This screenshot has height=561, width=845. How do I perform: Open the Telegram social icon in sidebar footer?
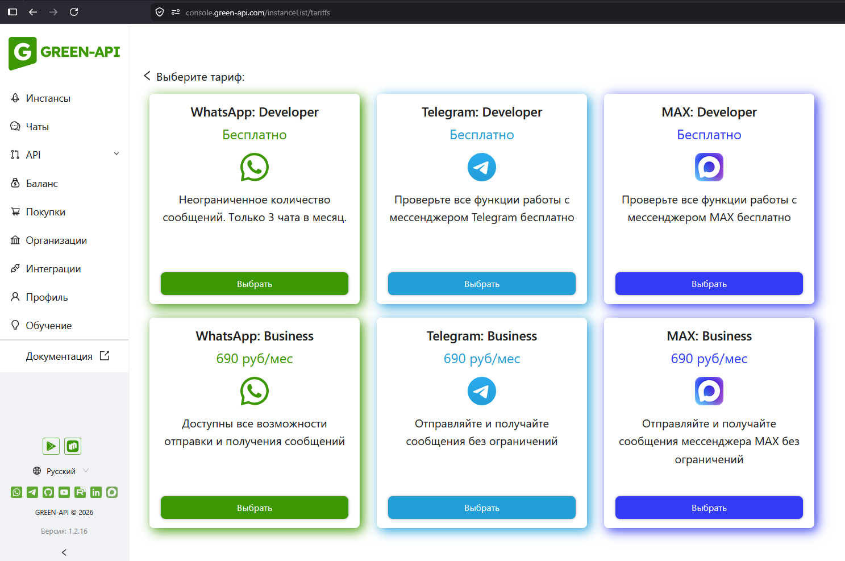tap(32, 492)
